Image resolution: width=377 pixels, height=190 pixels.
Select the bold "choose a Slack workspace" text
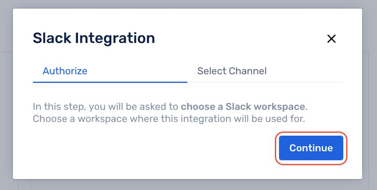point(243,106)
